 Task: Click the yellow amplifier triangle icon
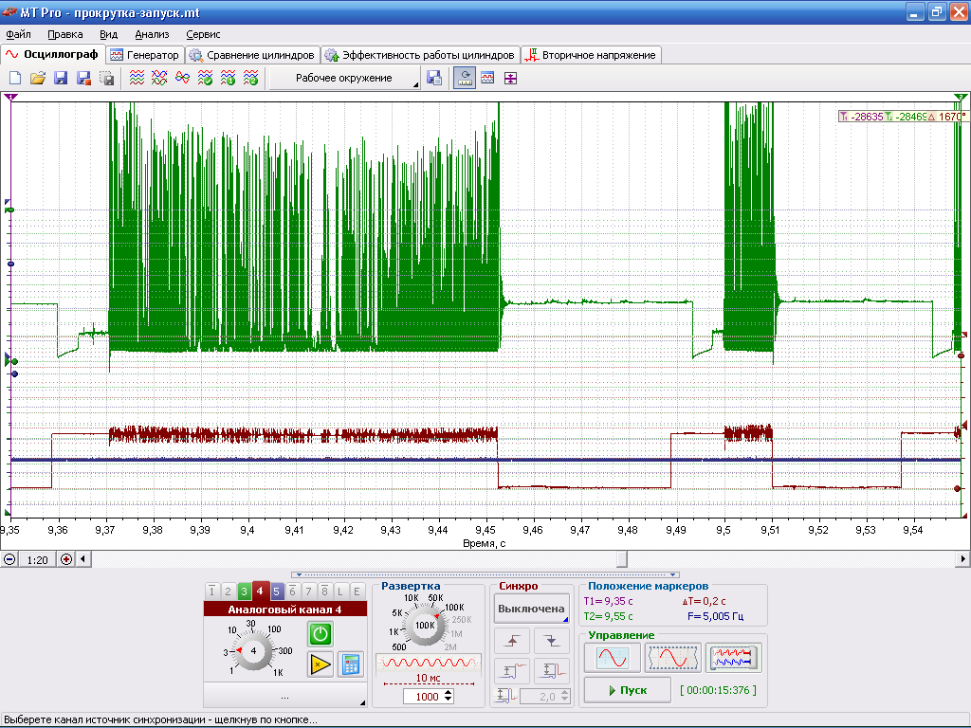tap(321, 664)
